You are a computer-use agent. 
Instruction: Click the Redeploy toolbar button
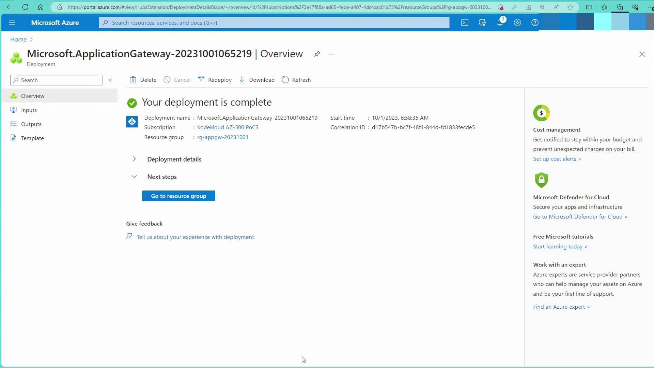(x=215, y=80)
